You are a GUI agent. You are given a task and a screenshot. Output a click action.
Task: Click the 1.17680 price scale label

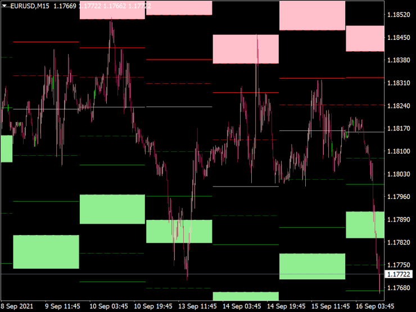(398, 288)
